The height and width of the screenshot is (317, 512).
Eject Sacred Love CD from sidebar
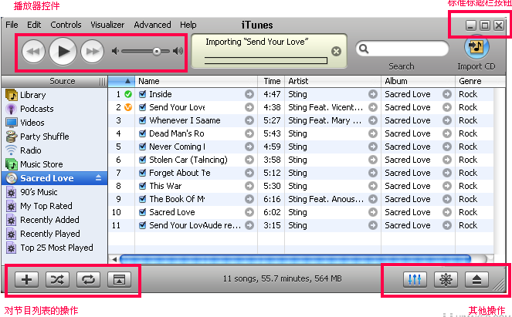[98, 177]
